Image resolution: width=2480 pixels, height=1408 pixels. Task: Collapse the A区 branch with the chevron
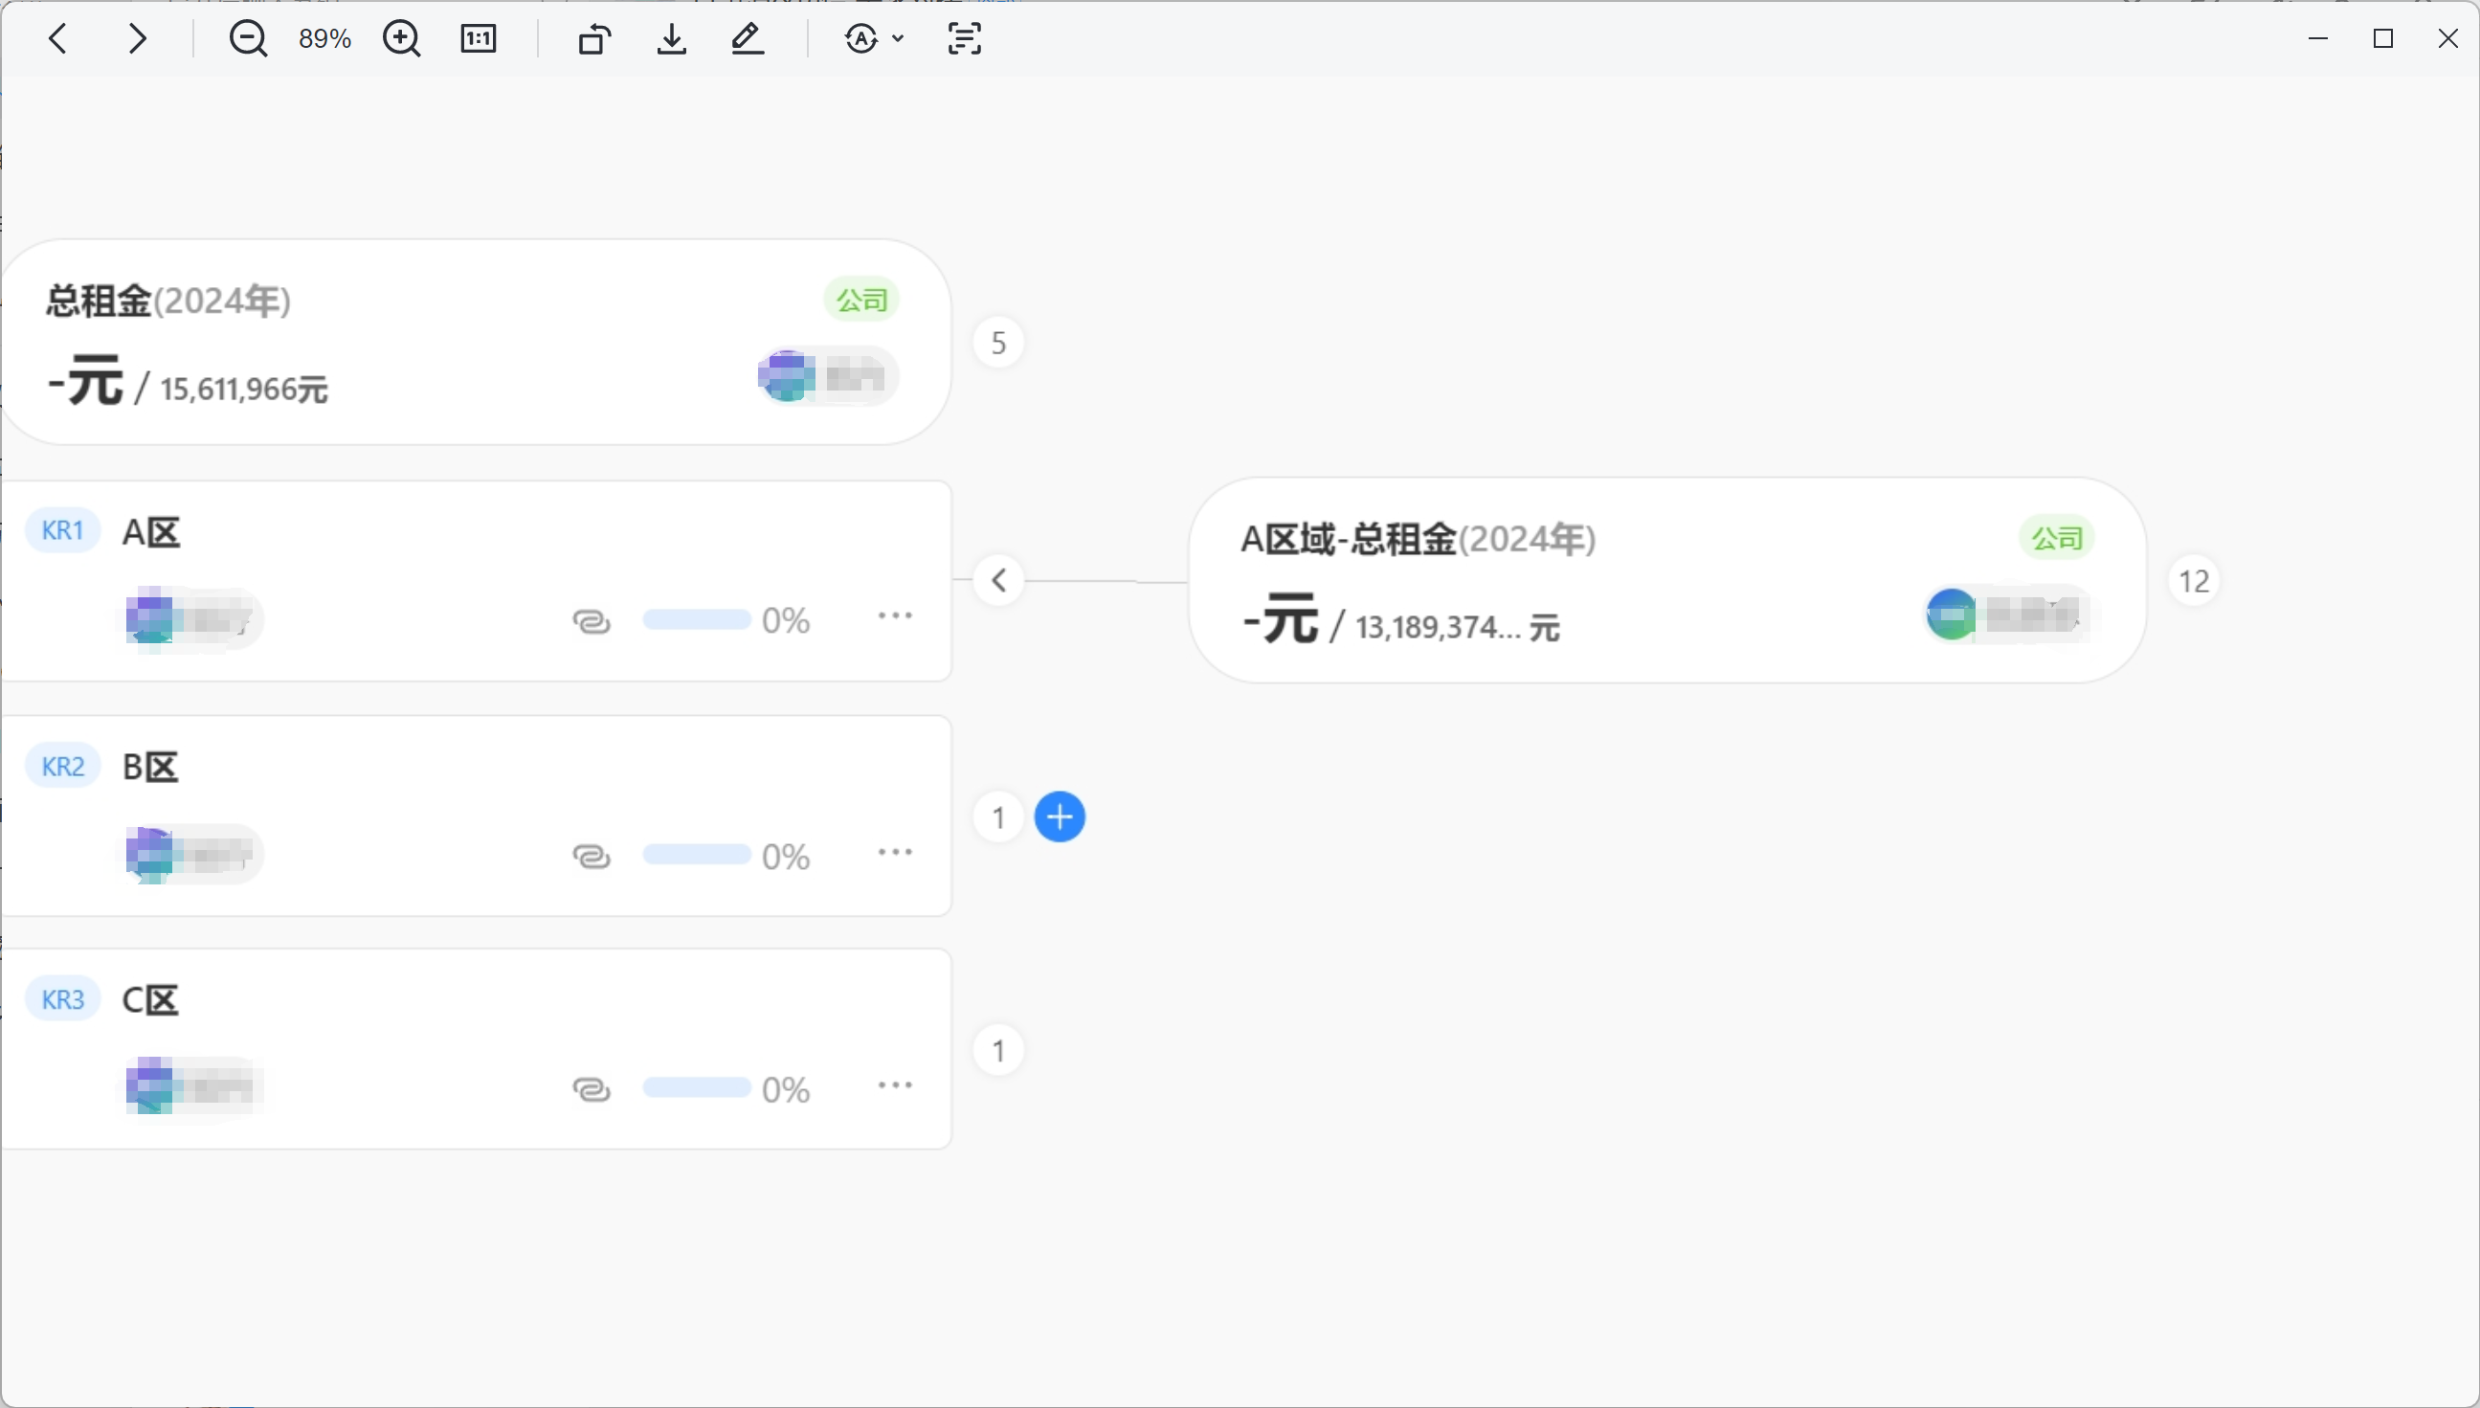998,580
